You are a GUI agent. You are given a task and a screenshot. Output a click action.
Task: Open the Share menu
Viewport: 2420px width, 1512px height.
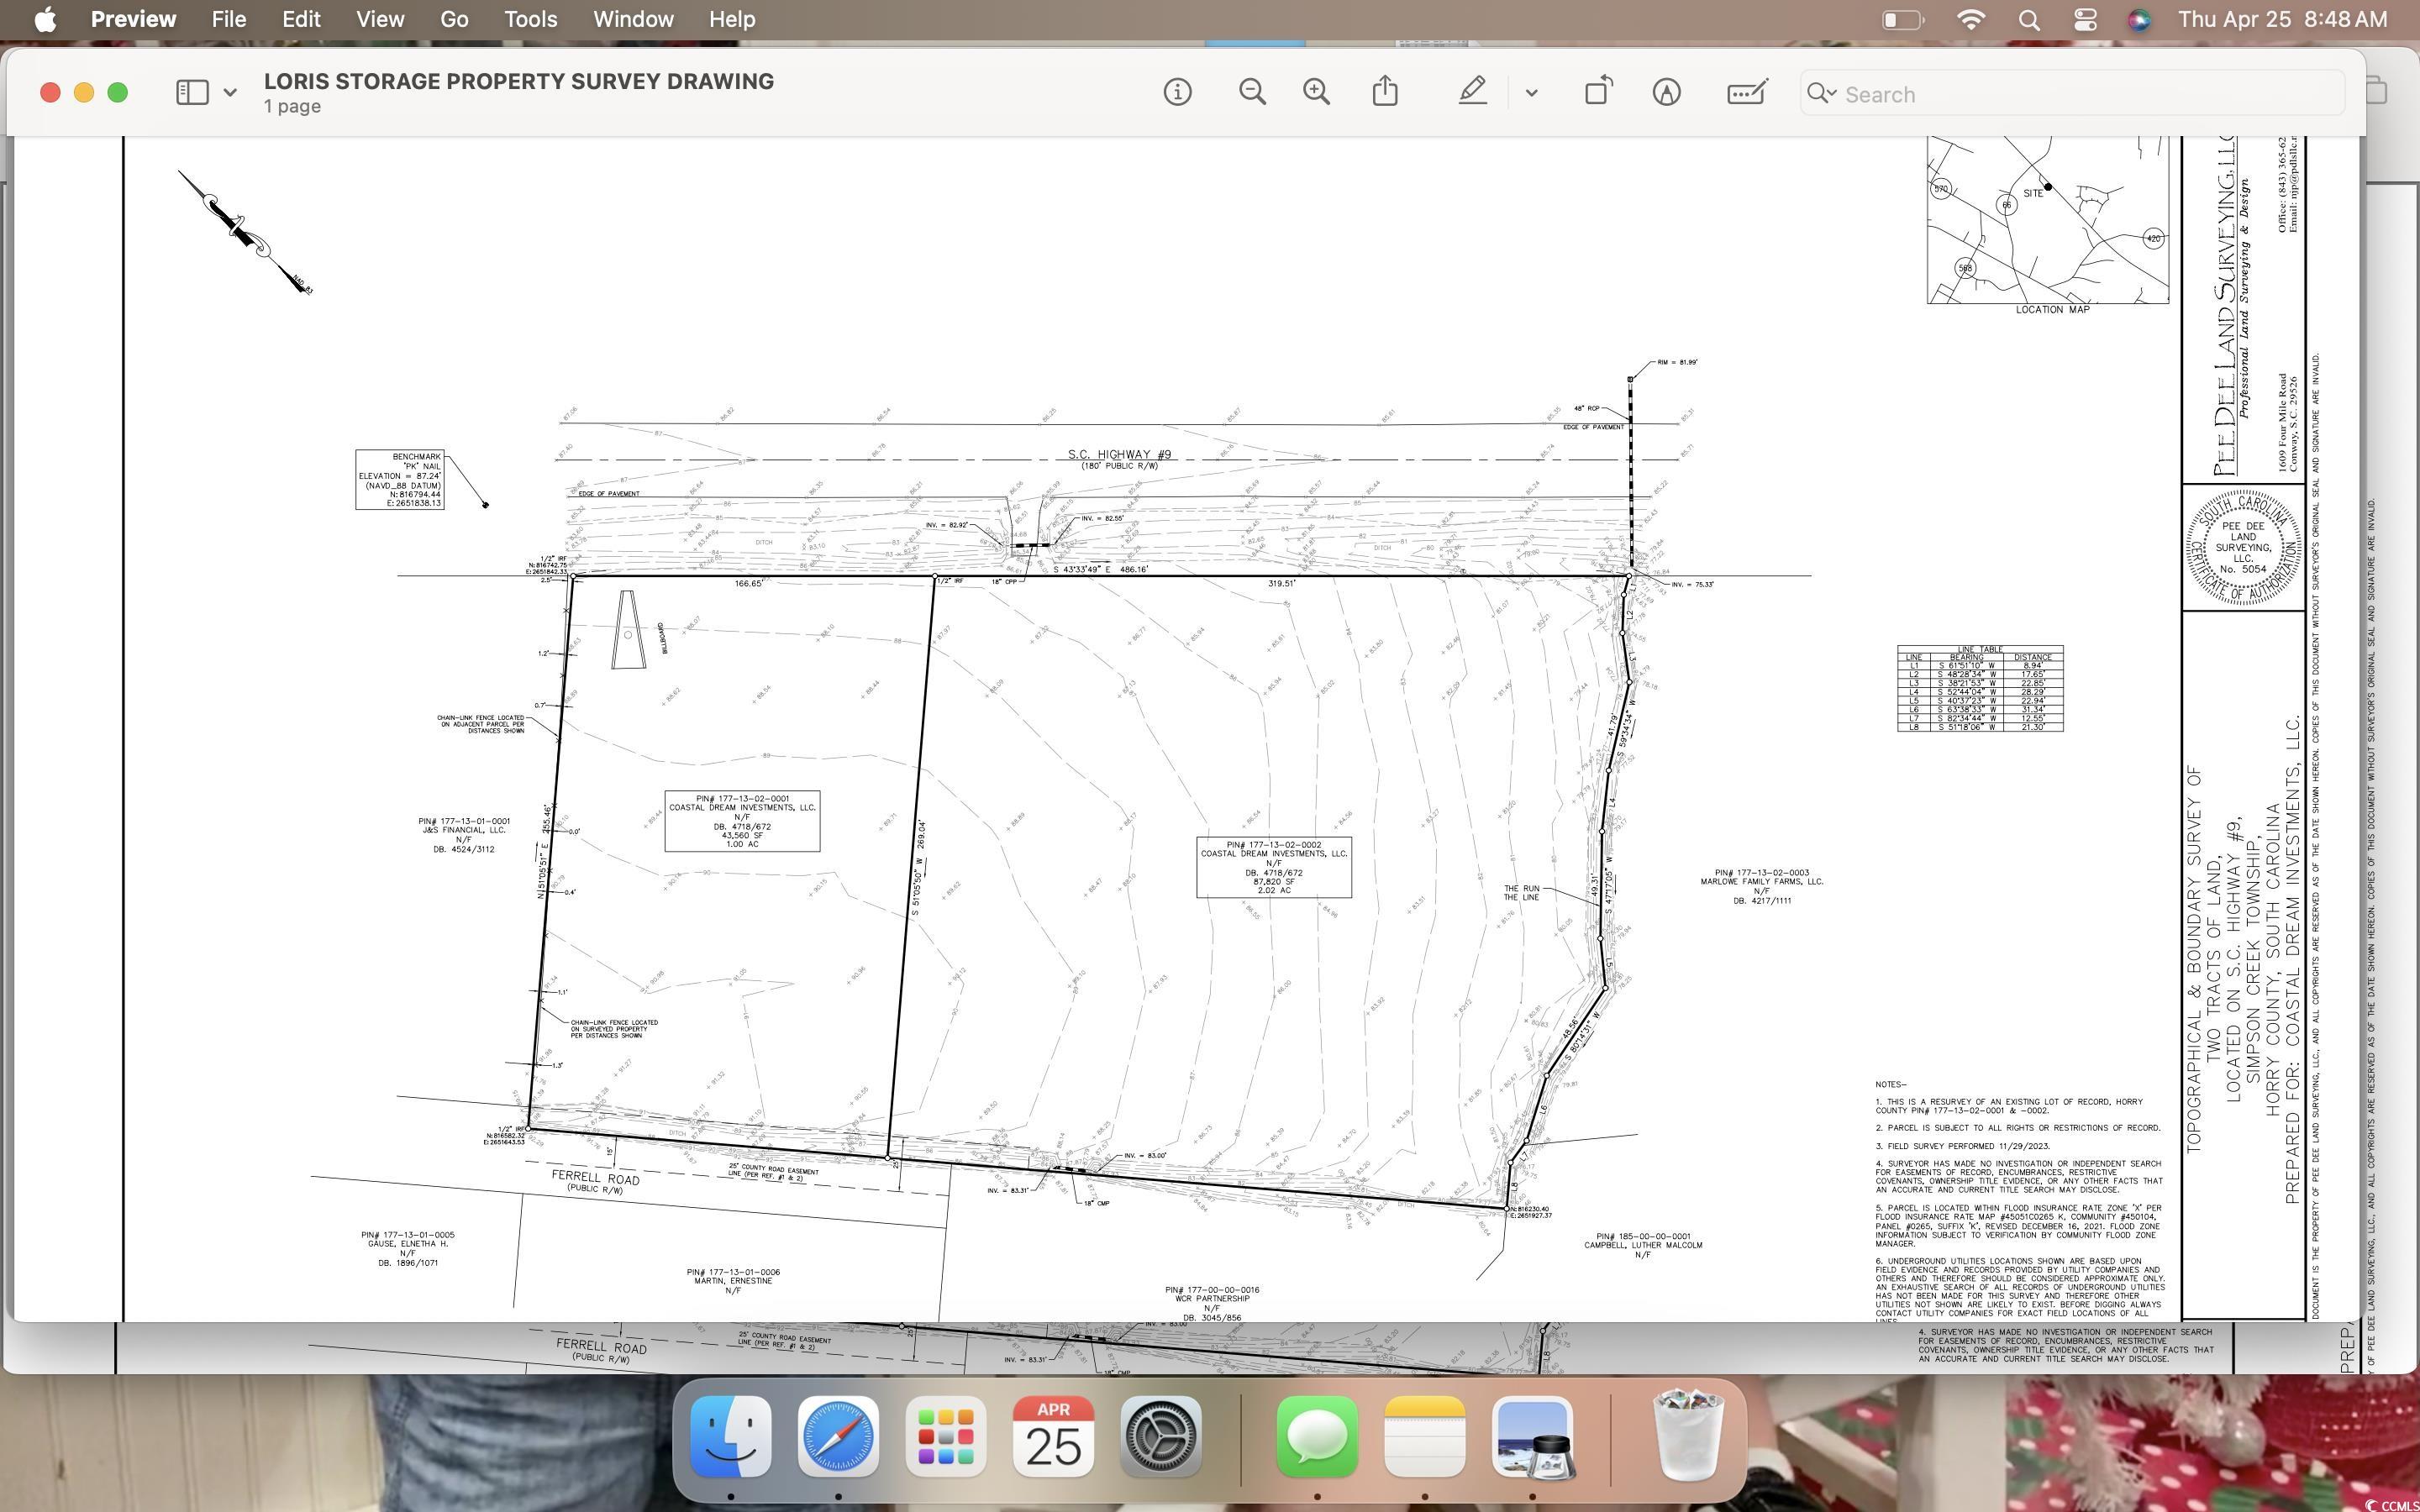[x=1385, y=91]
